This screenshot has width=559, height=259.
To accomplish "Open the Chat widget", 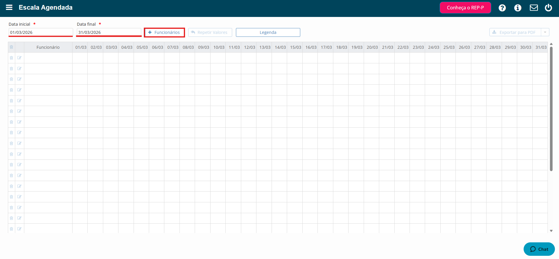I will tap(539, 249).
